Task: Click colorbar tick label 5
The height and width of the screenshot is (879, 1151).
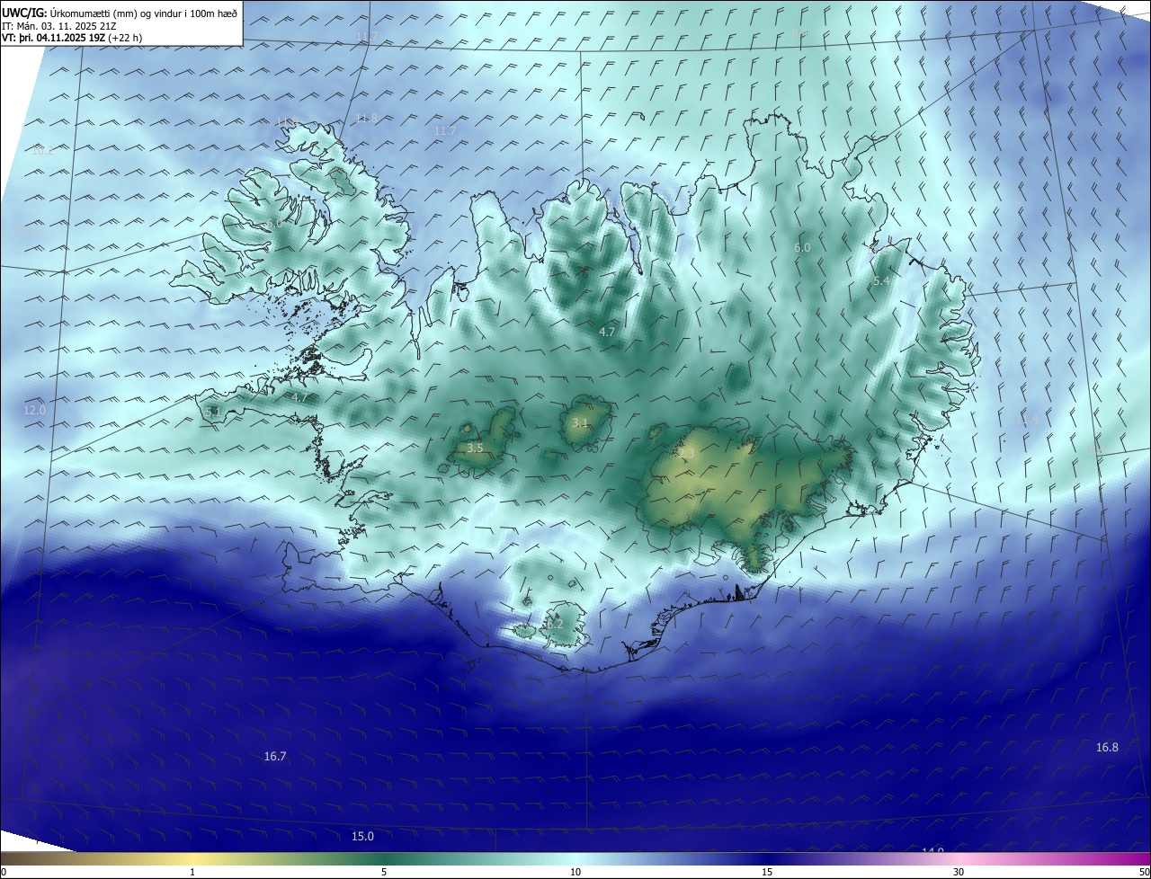Action: pos(384,872)
